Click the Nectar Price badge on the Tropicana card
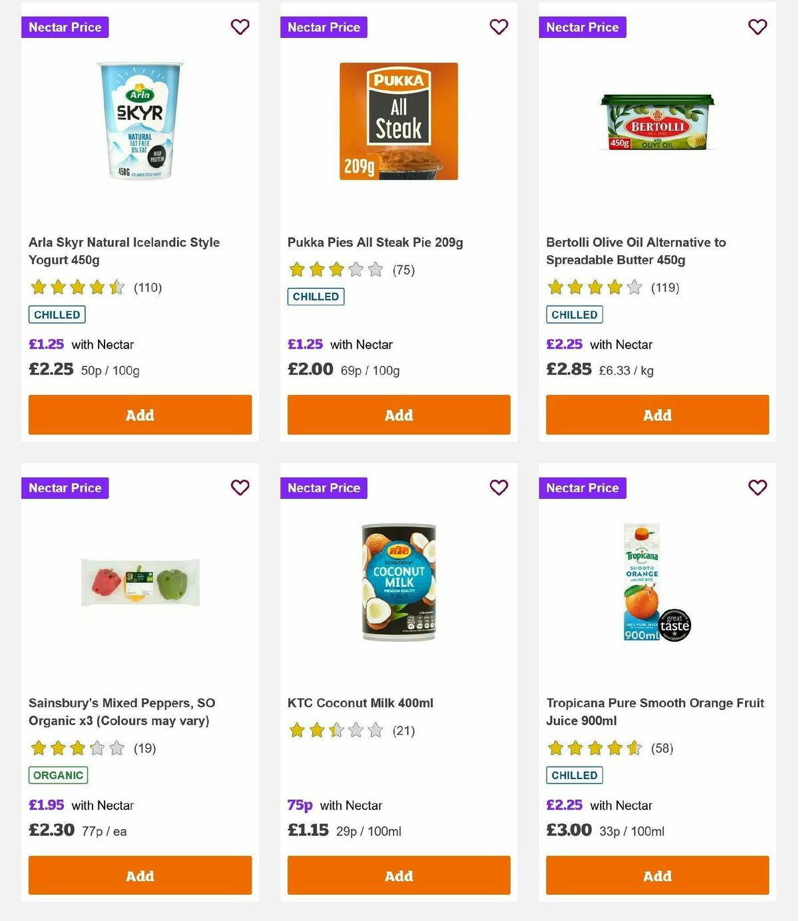Image resolution: width=799 pixels, height=921 pixels. pos(583,488)
